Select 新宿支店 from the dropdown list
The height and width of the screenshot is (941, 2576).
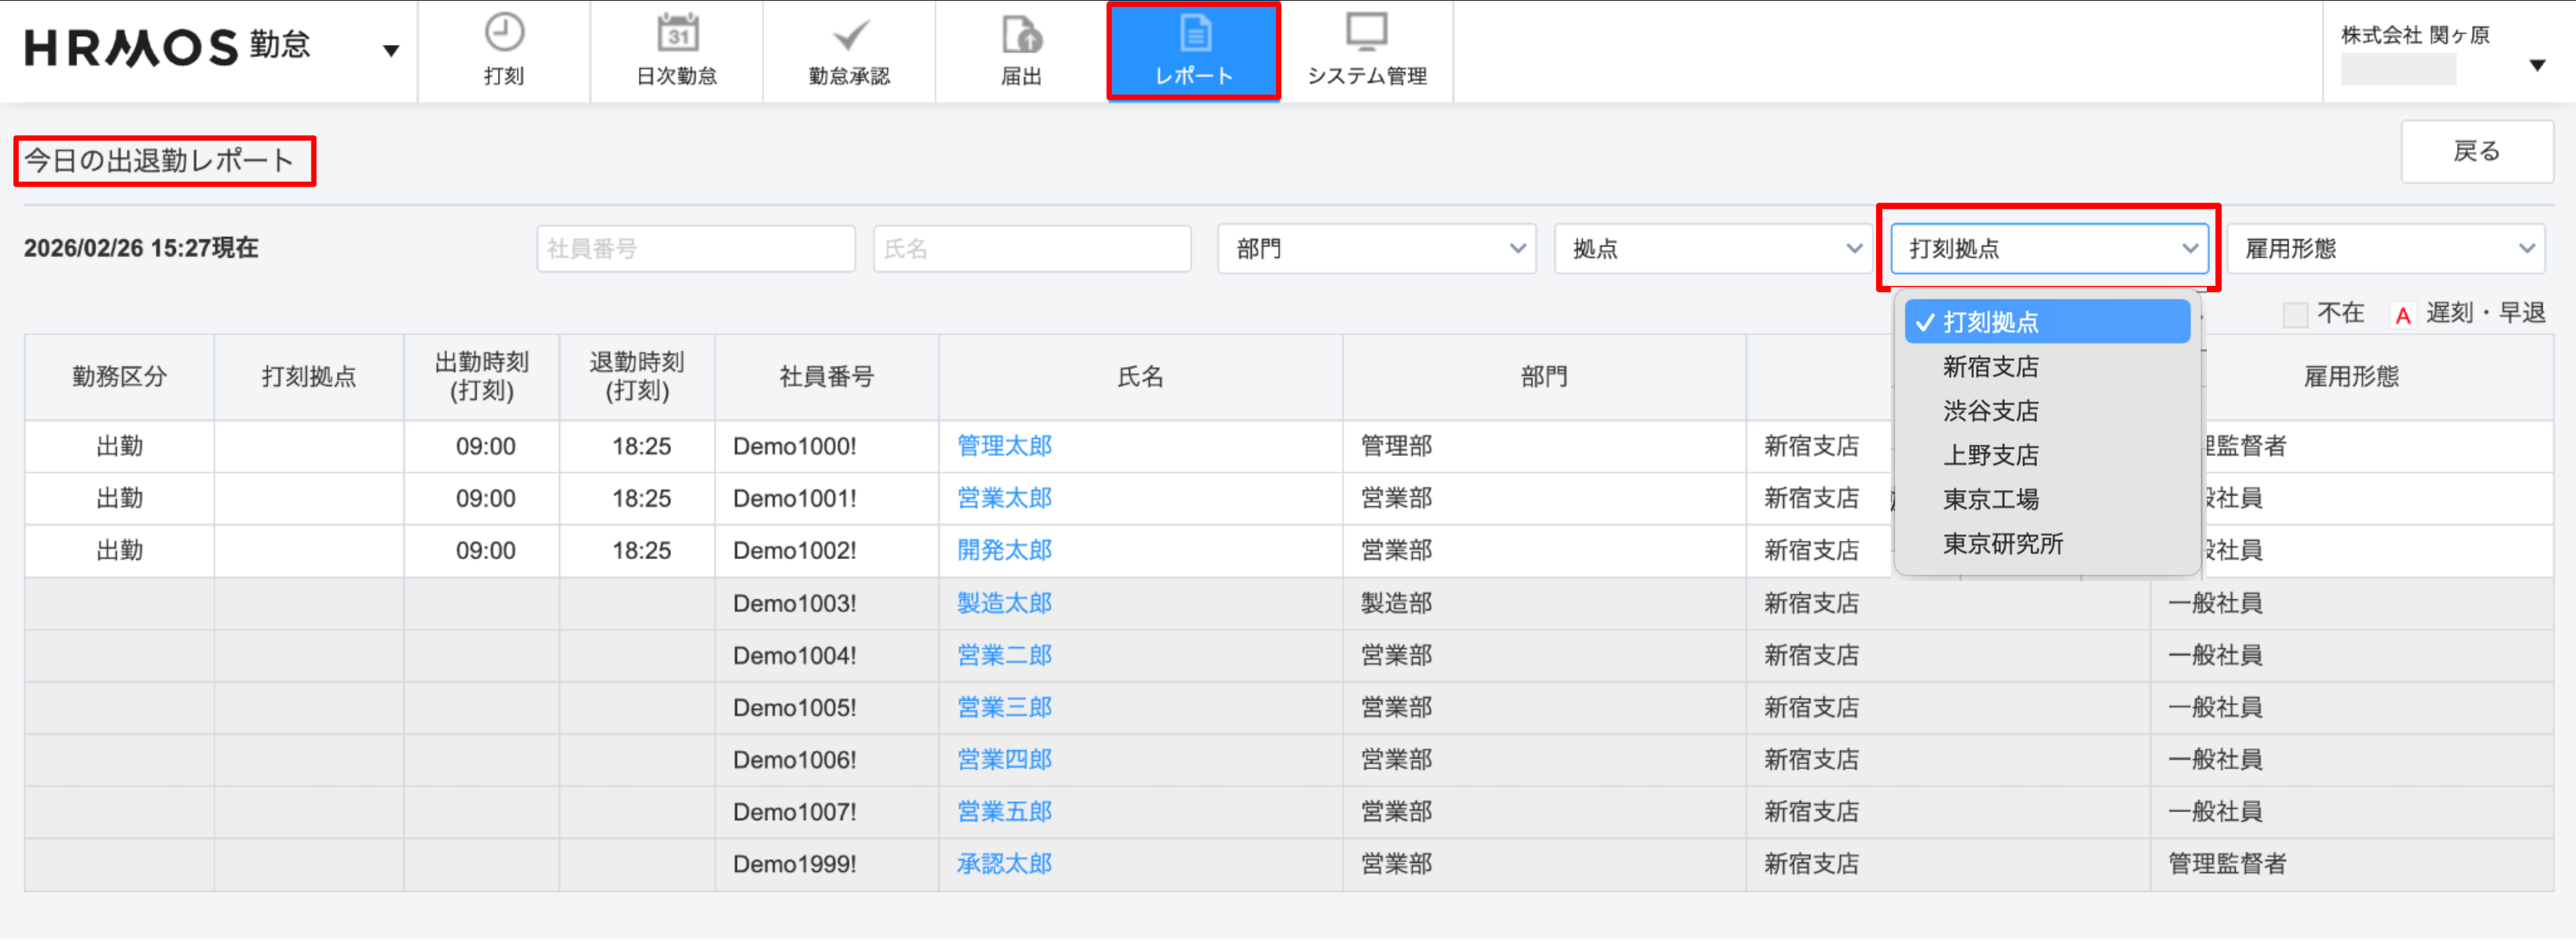(1990, 367)
